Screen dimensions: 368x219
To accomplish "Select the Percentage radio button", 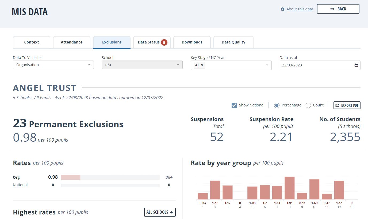I will [277, 105].
